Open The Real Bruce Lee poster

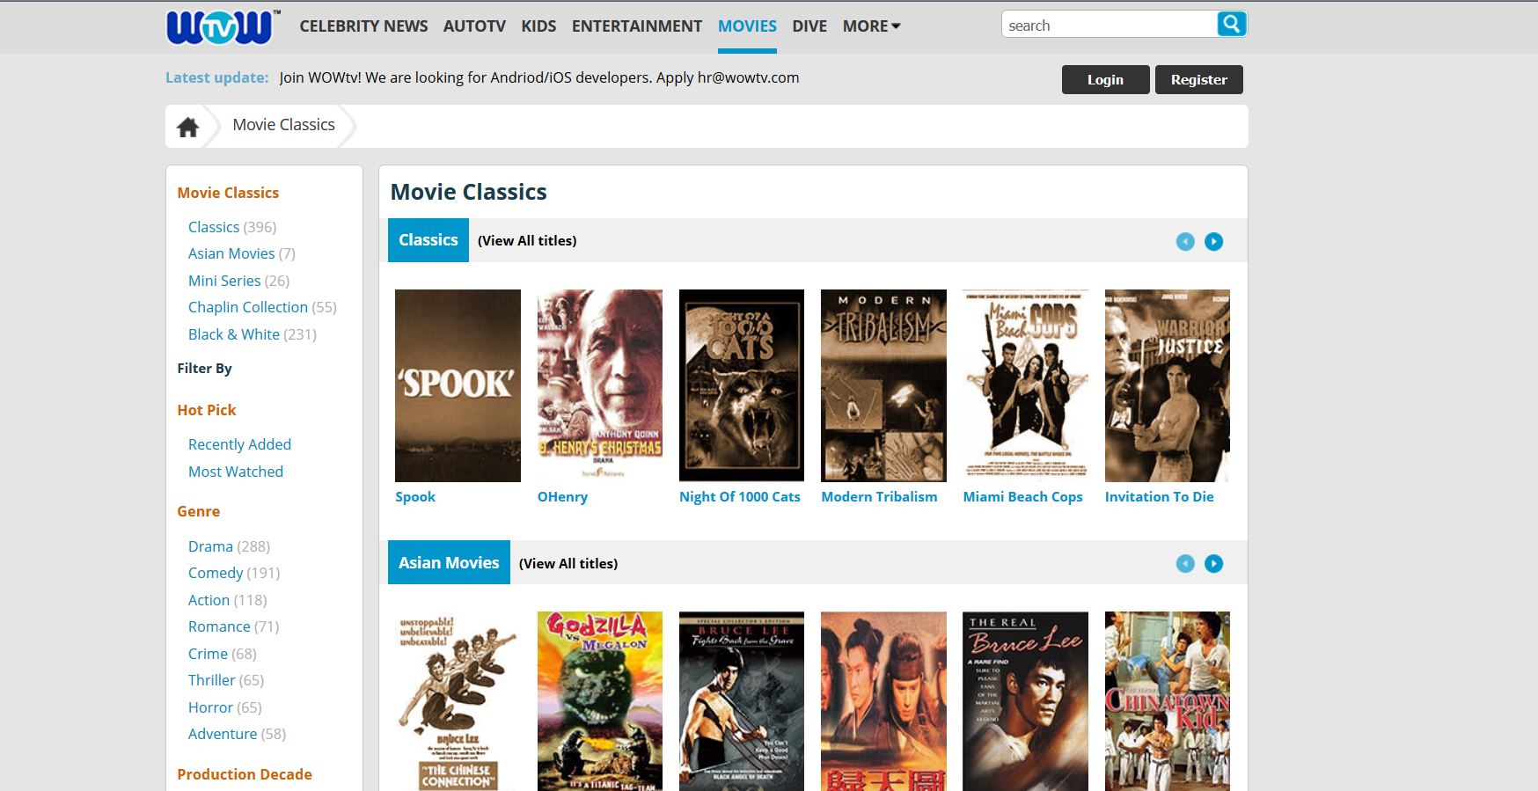pos(1026,701)
